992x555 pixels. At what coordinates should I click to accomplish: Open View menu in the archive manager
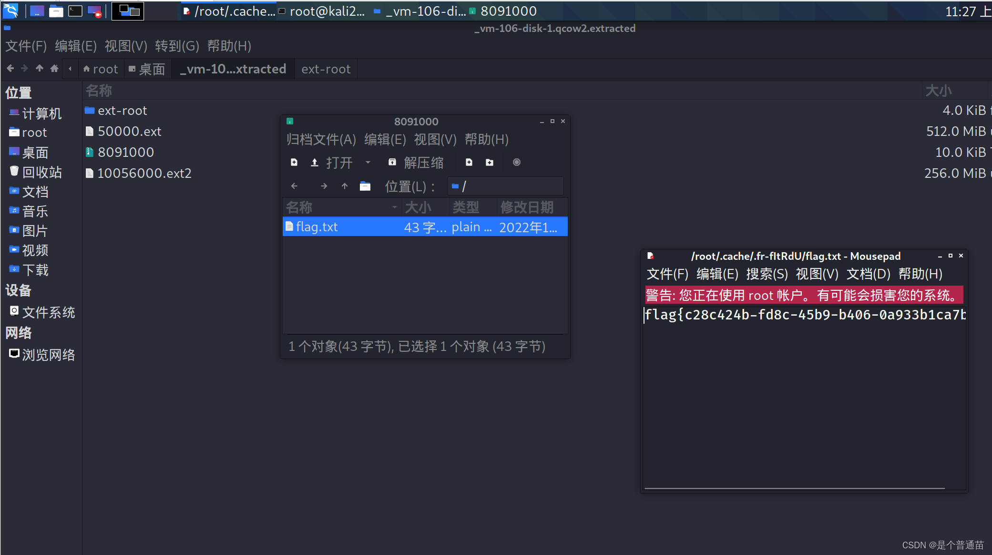435,140
